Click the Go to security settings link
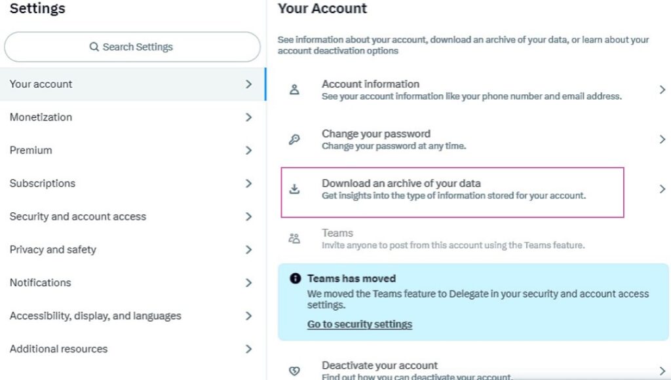The width and height of the screenshot is (671, 380). point(359,324)
